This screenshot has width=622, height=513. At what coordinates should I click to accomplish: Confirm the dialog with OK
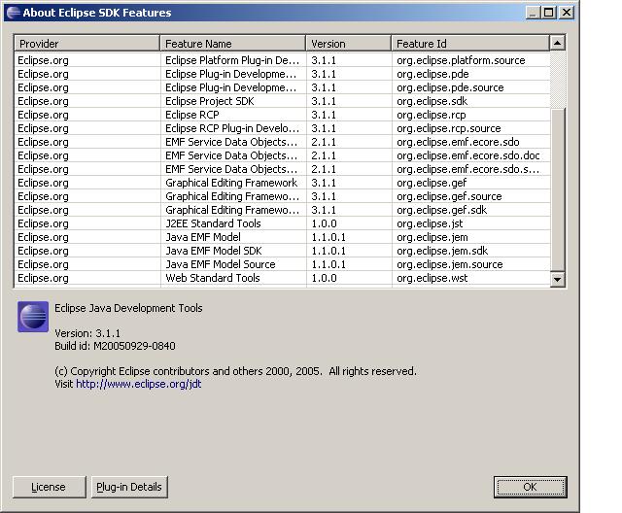tap(530, 487)
